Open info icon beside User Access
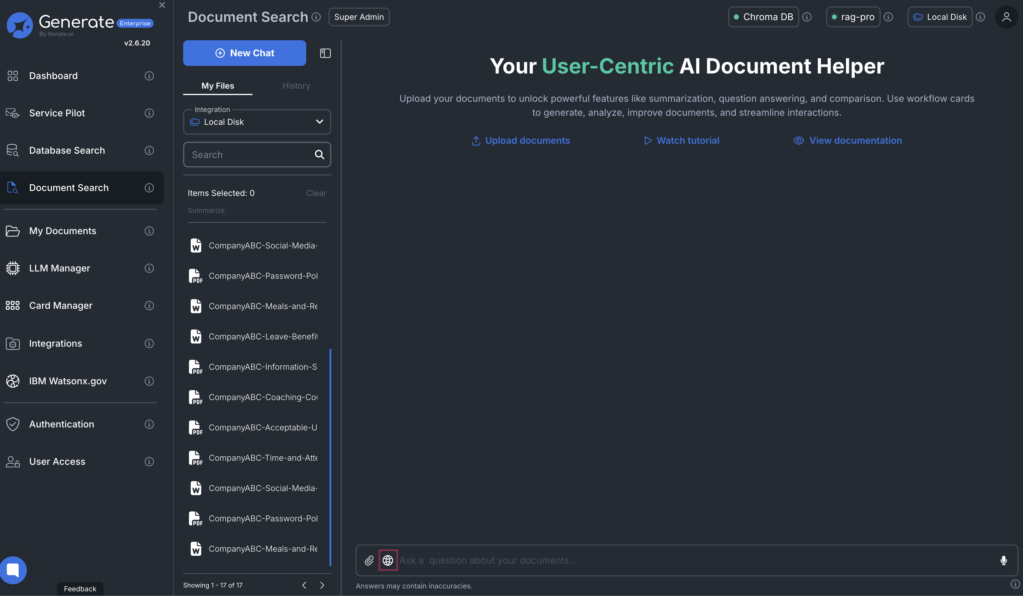This screenshot has height=596, width=1023. (x=149, y=462)
